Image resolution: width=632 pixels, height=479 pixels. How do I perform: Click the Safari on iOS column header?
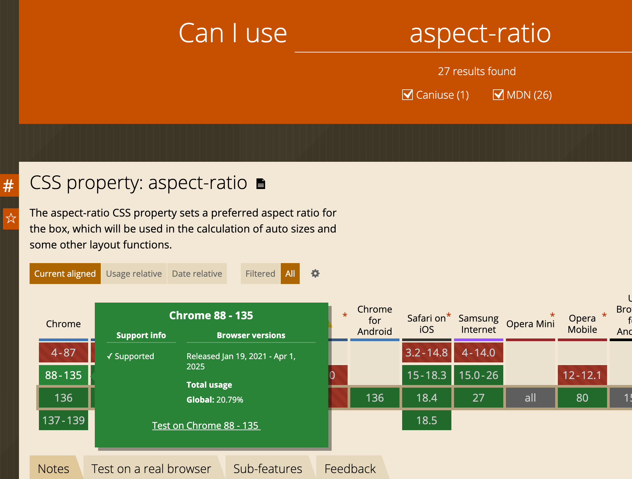click(x=426, y=324)
